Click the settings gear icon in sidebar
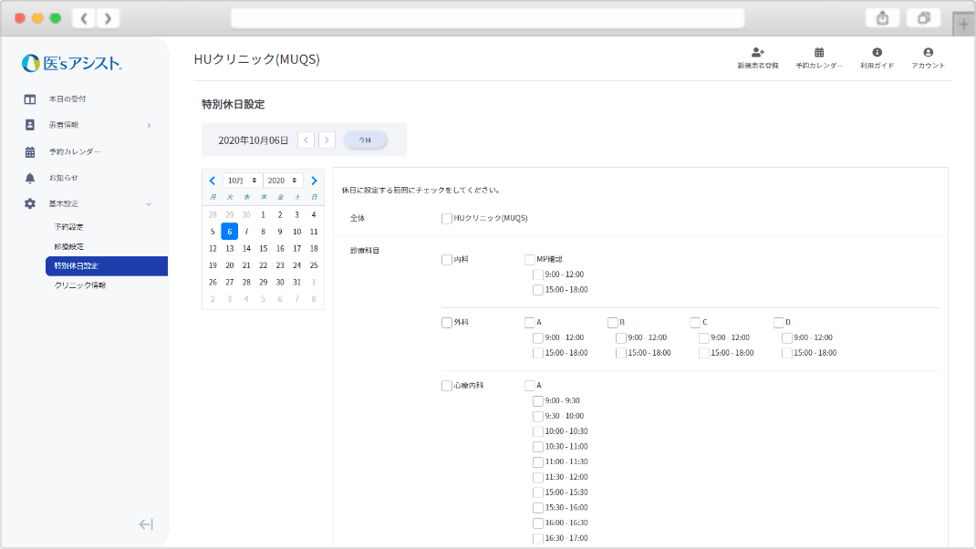 pos(30,203)
